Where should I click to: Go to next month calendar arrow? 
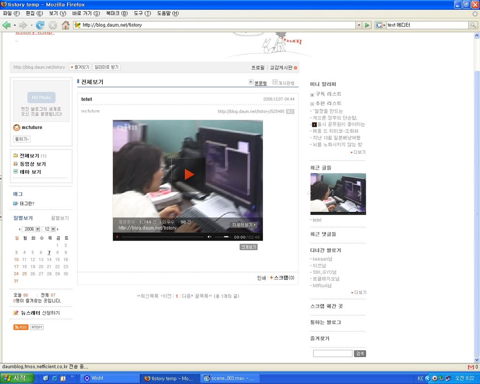58,229
